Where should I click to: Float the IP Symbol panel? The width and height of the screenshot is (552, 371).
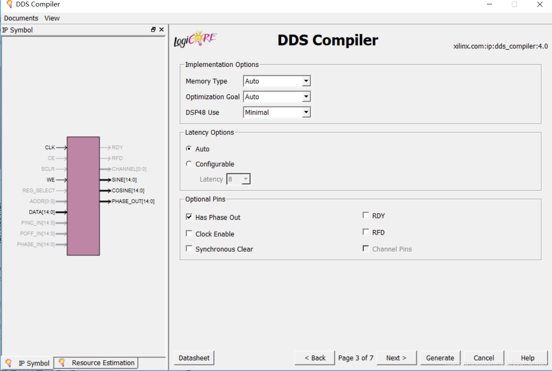[x=153, y=30]
